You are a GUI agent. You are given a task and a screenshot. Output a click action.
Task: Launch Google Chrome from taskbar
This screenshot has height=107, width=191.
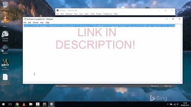tap(17, 104)
